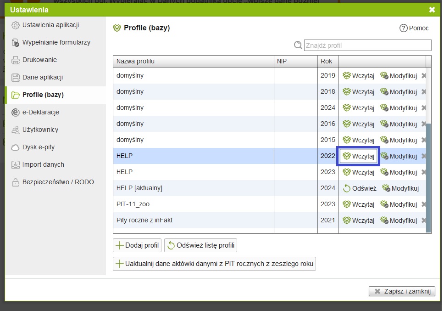
Task: Load the PIT-11_zoo profile via Wczytaj
Action: (x=359, y=204)
